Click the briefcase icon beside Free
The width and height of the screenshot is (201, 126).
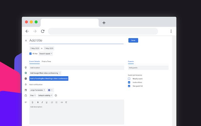click(26, 95)
